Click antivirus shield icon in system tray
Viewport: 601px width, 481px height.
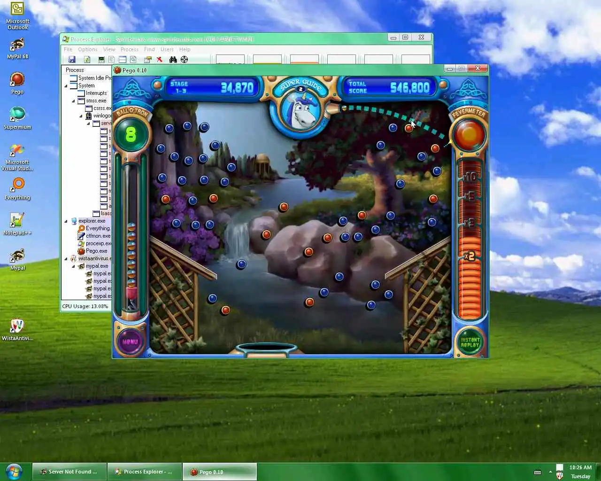pos(559,476)
